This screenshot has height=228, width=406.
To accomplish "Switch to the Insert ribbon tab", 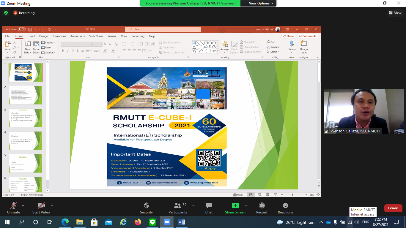I will (x=31, y=36).
